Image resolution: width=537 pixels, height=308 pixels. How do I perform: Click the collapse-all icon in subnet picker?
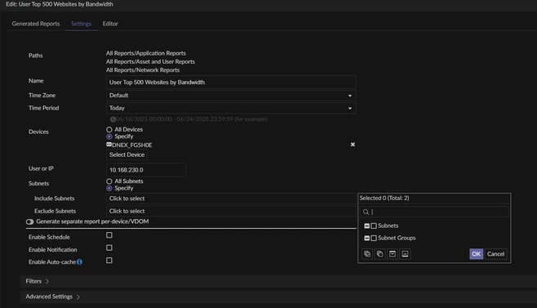(x=405, y=254)
